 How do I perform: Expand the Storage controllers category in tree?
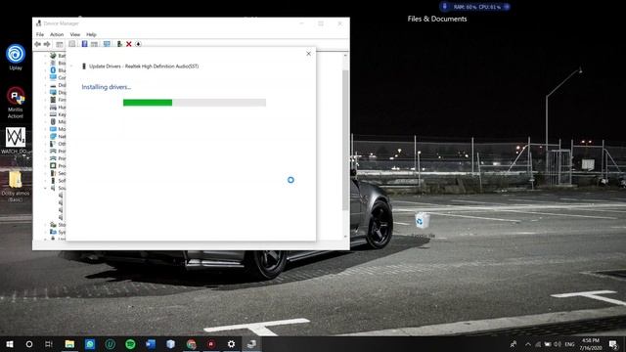click(45, 225)
